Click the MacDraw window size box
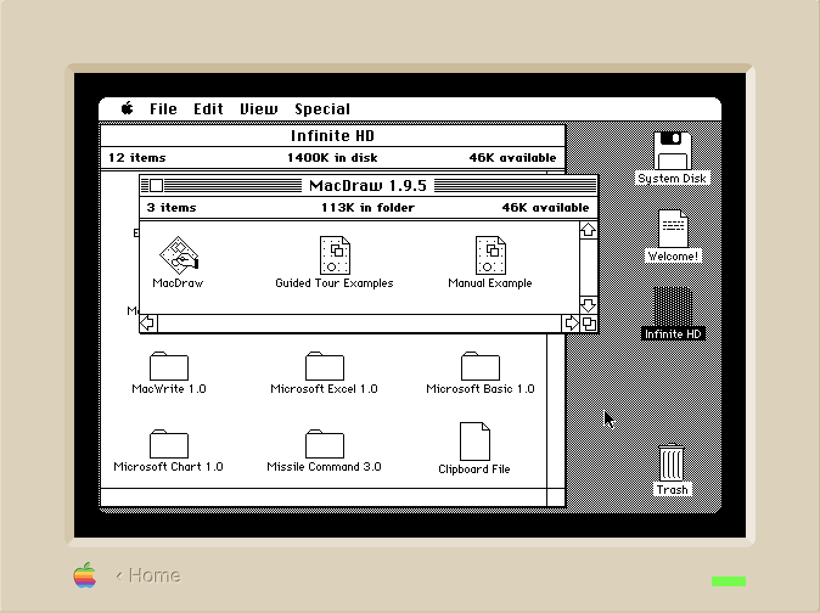The height and width of the screenshot is (613, 820). pyautogui.click(x=589, y=323)
